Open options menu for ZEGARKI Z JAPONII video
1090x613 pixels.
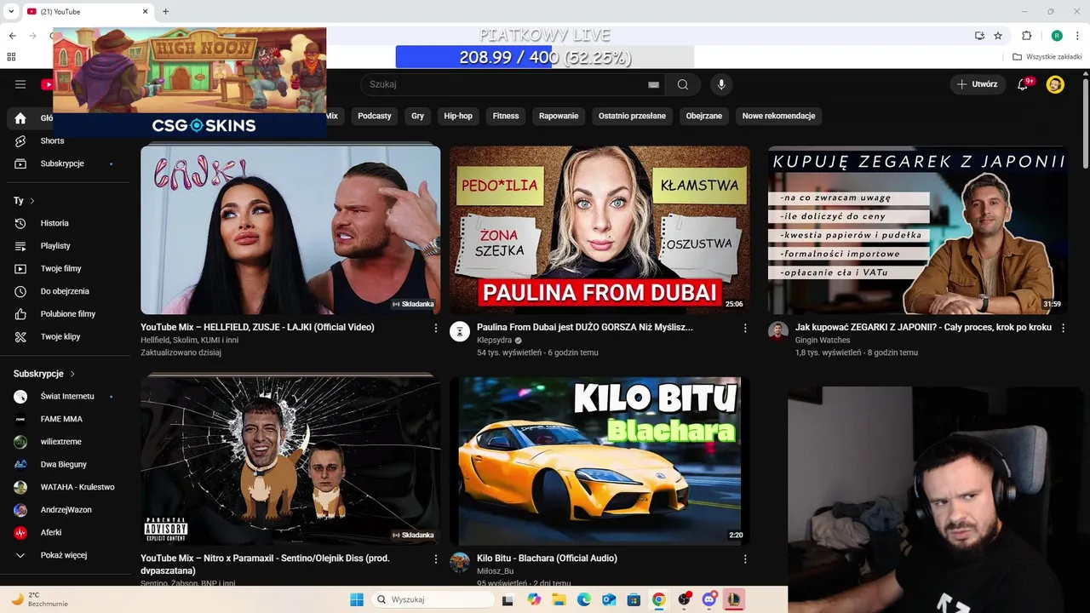(1063, 328)
